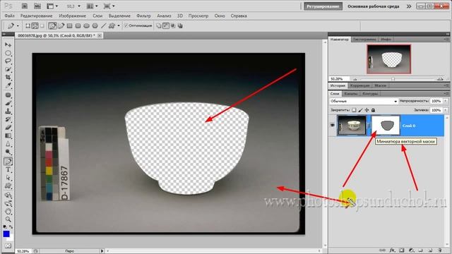
Task: Select the Brush tool
Action: coord(8,103)
